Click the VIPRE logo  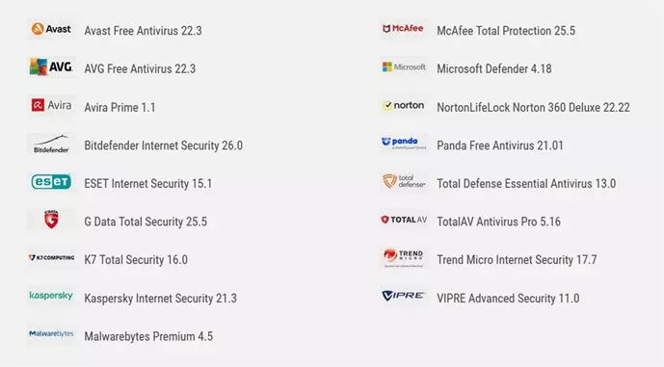pyautogui.click(x=404, y=296)
